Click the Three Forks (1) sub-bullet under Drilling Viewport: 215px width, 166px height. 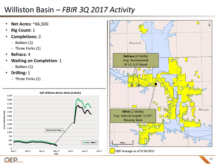point(28,79)
